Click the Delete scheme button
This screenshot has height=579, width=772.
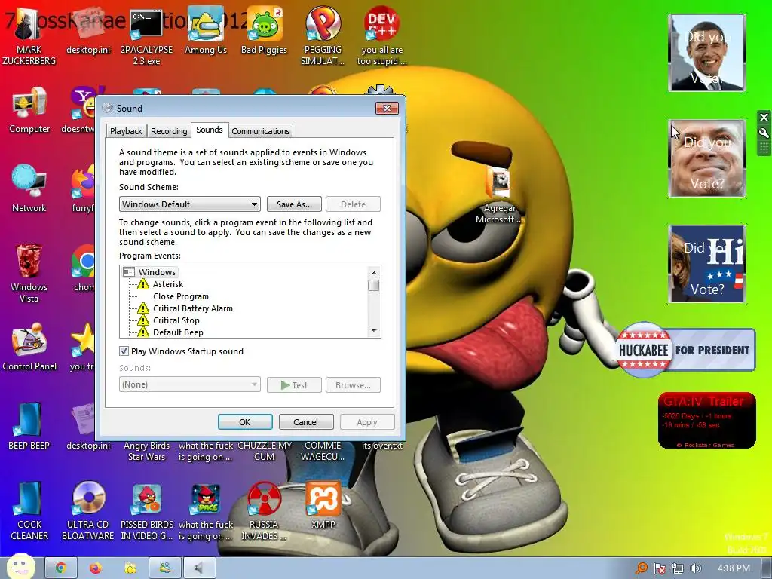[353, 204]
